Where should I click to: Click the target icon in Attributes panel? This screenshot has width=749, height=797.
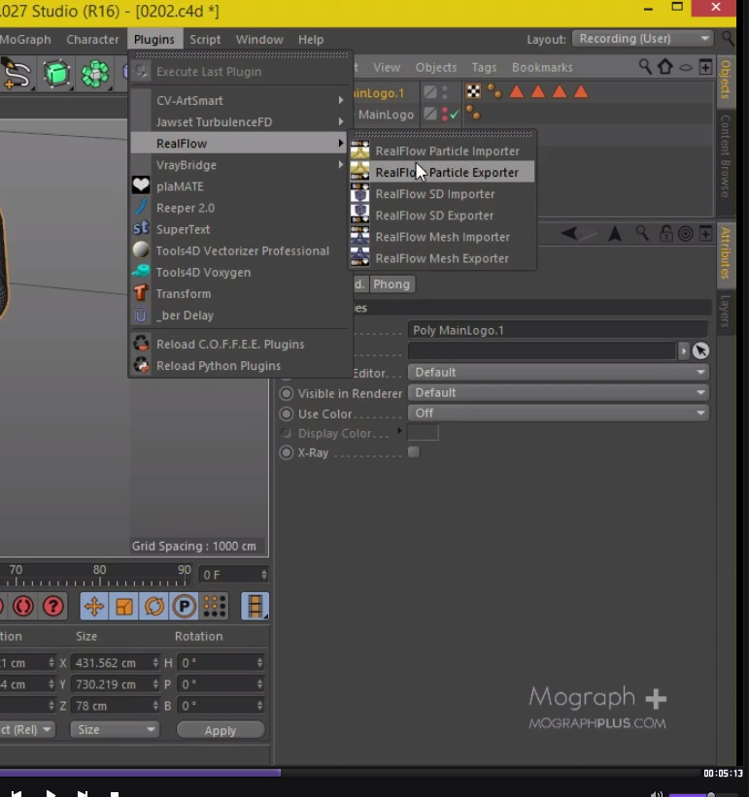686,234
